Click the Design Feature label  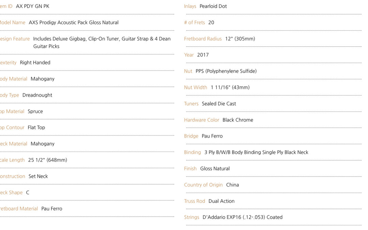[15, 39]
